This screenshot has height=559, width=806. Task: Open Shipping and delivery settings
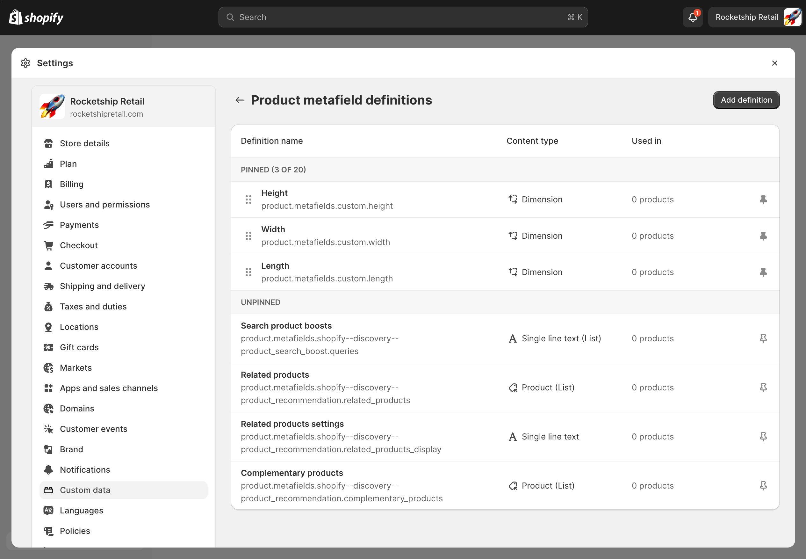[x=102, y=286]
